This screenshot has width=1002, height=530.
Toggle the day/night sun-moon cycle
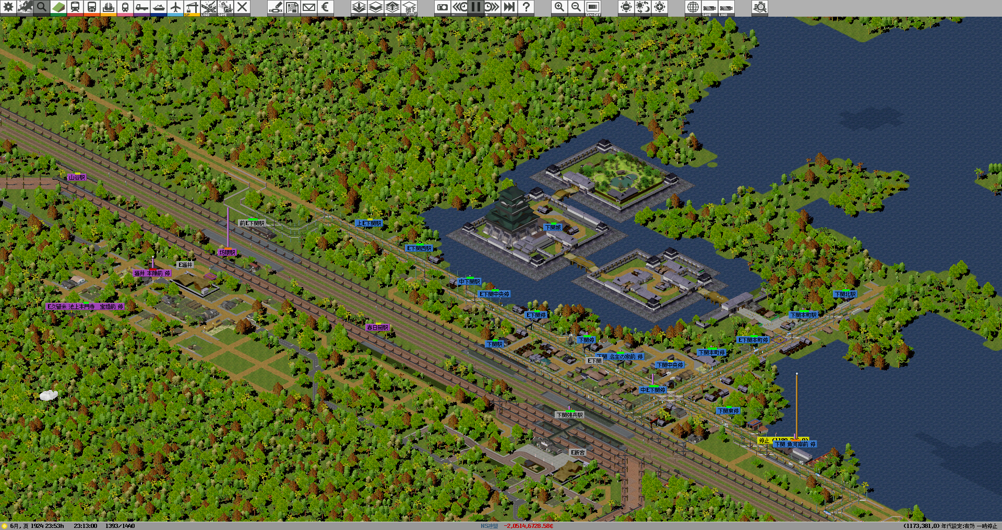(643, 7)
